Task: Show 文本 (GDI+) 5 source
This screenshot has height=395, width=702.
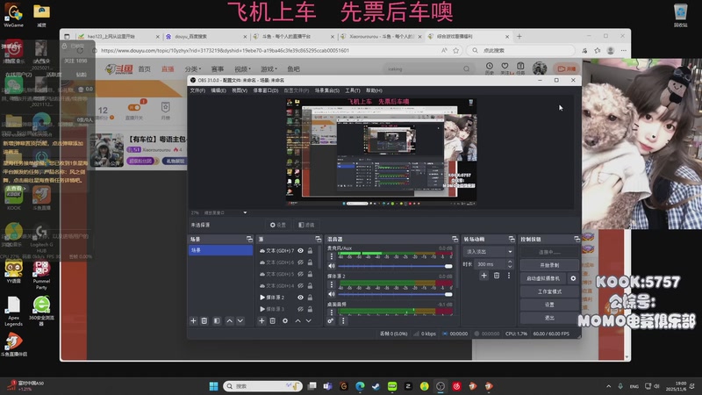Action: [x=300, y=274]
